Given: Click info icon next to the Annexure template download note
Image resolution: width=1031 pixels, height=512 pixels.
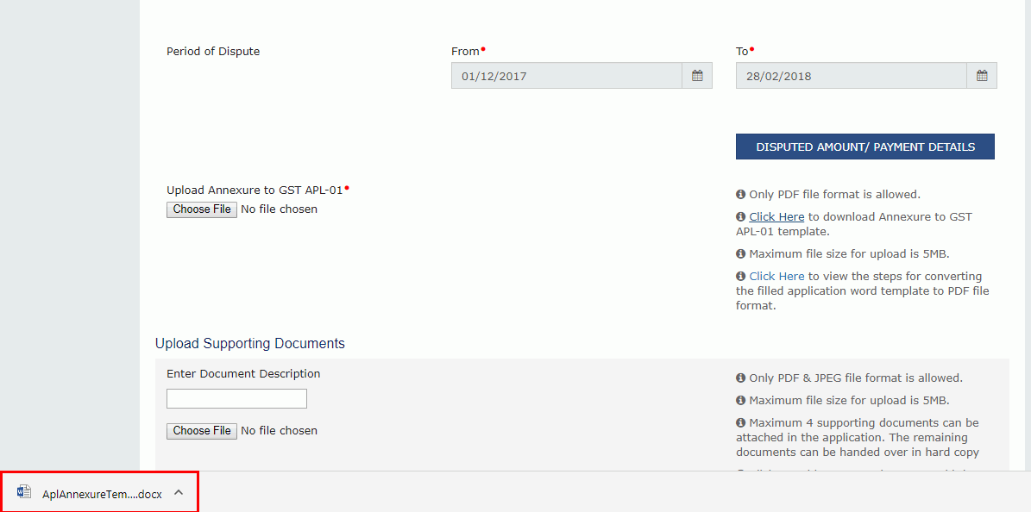Looking at the screenshot, I should click(x=739, y=216).
